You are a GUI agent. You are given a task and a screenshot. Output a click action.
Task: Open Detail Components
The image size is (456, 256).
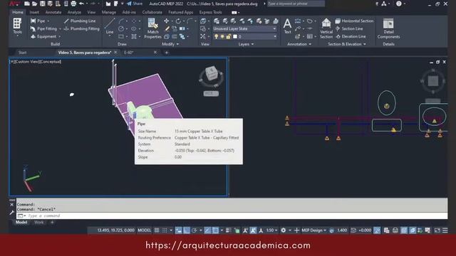click(x=388, y=28)
